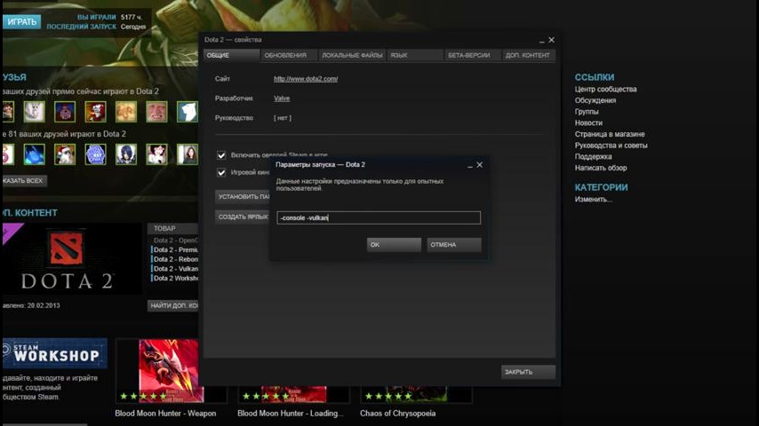Click ЗАКРЫТЬ in properties window
759x426 pixels.
(528, 372)
